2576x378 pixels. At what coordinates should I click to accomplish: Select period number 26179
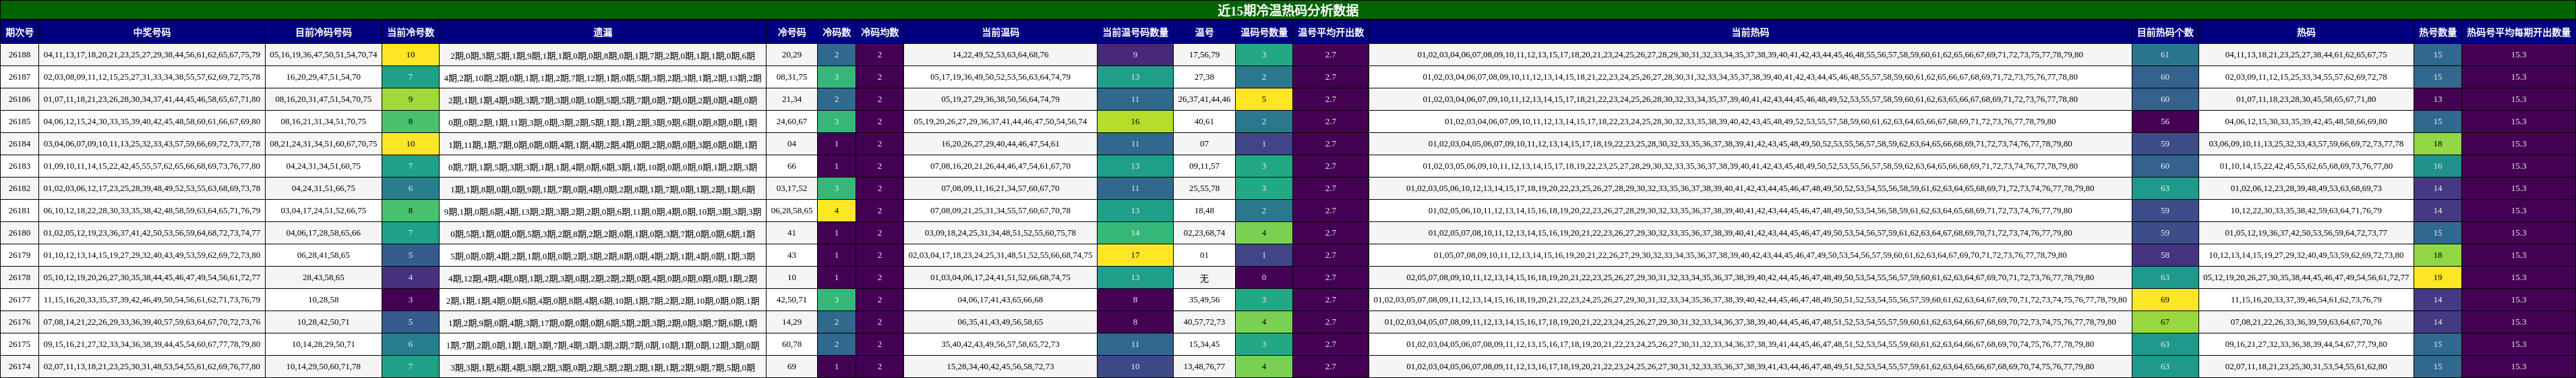[x=19, y=255]
